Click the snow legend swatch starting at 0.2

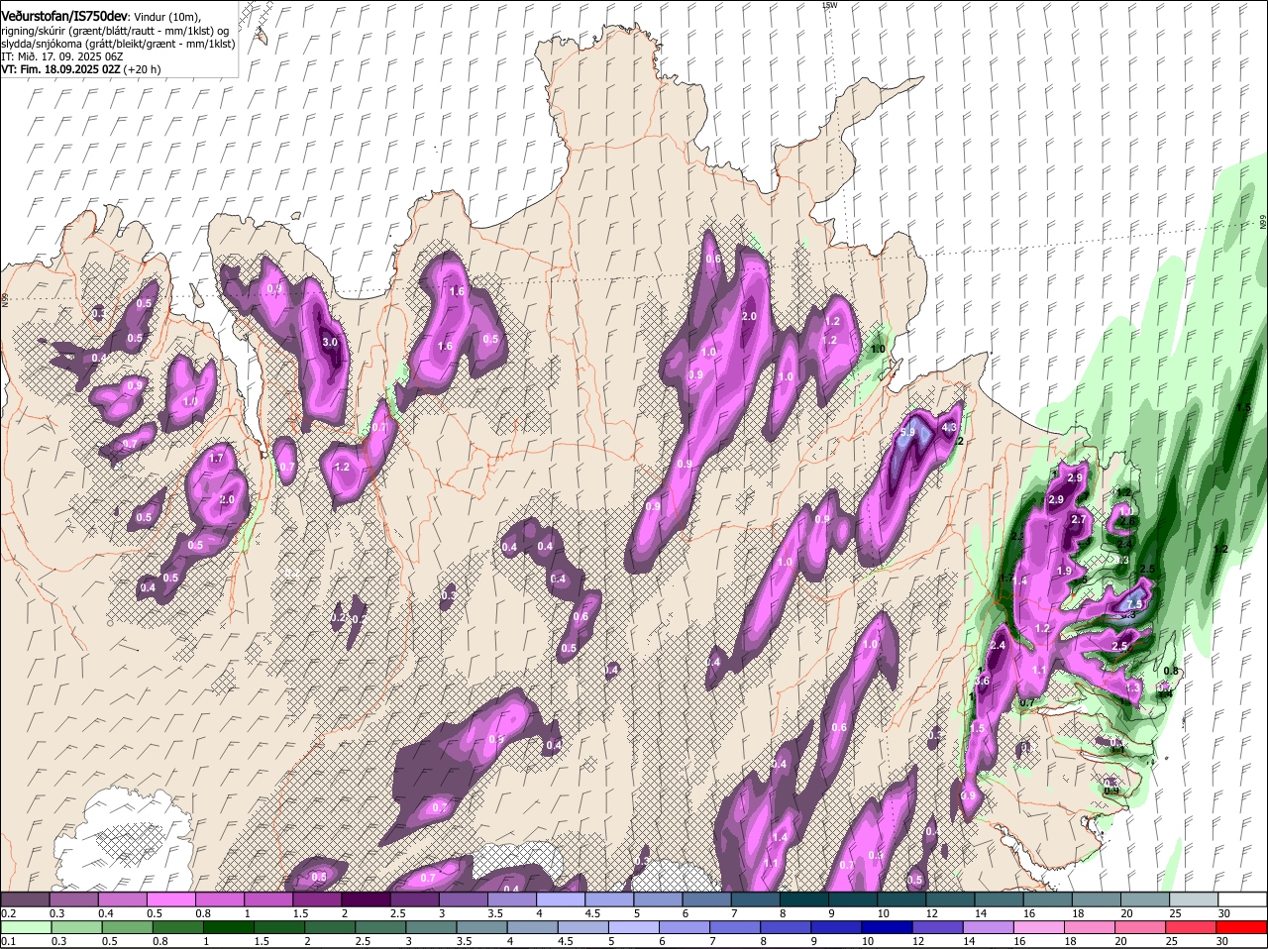pyautogui.click(x=25, y=899)
